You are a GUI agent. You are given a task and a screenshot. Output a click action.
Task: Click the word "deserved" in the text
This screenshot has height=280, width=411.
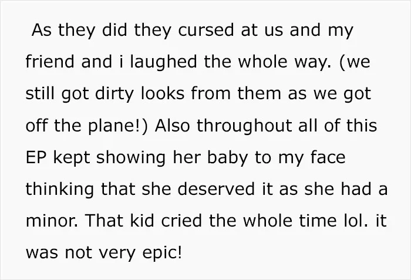click(x=216, y=189)
